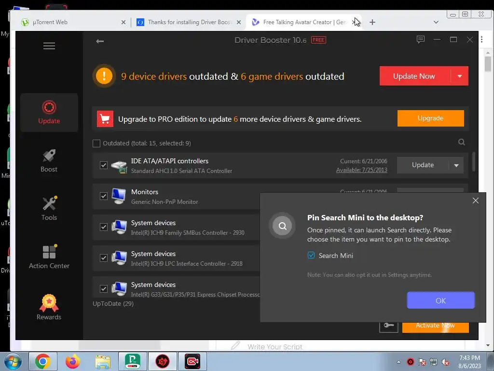
Task: Open the green P app in taskbar
Action: tap(133, 361)
